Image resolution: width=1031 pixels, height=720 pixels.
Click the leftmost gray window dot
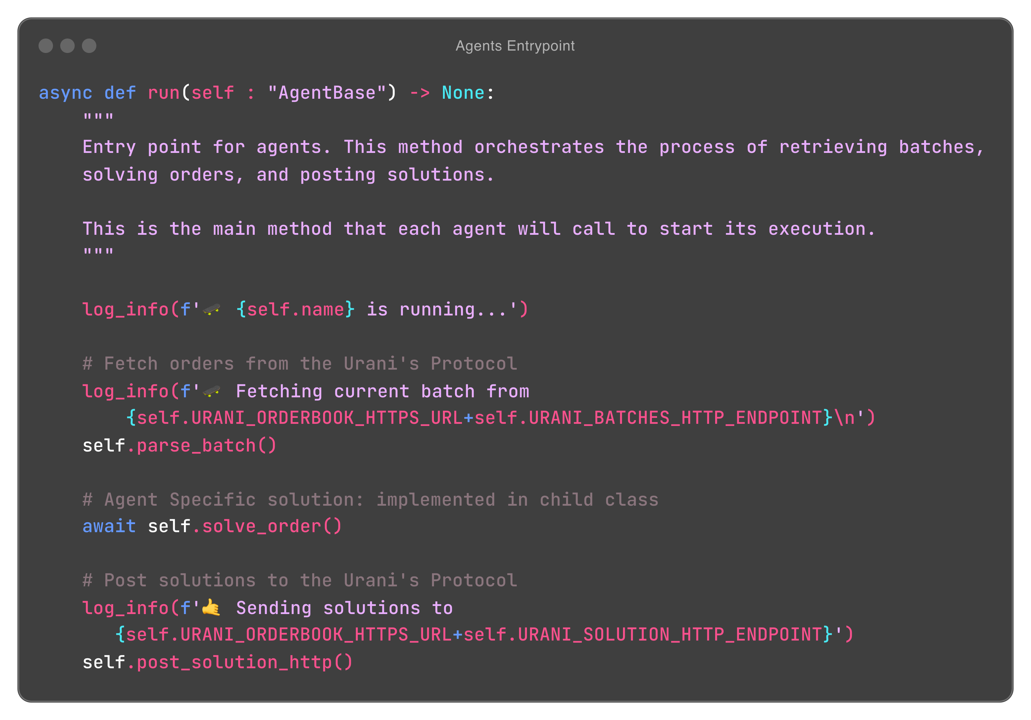point(46,46)
